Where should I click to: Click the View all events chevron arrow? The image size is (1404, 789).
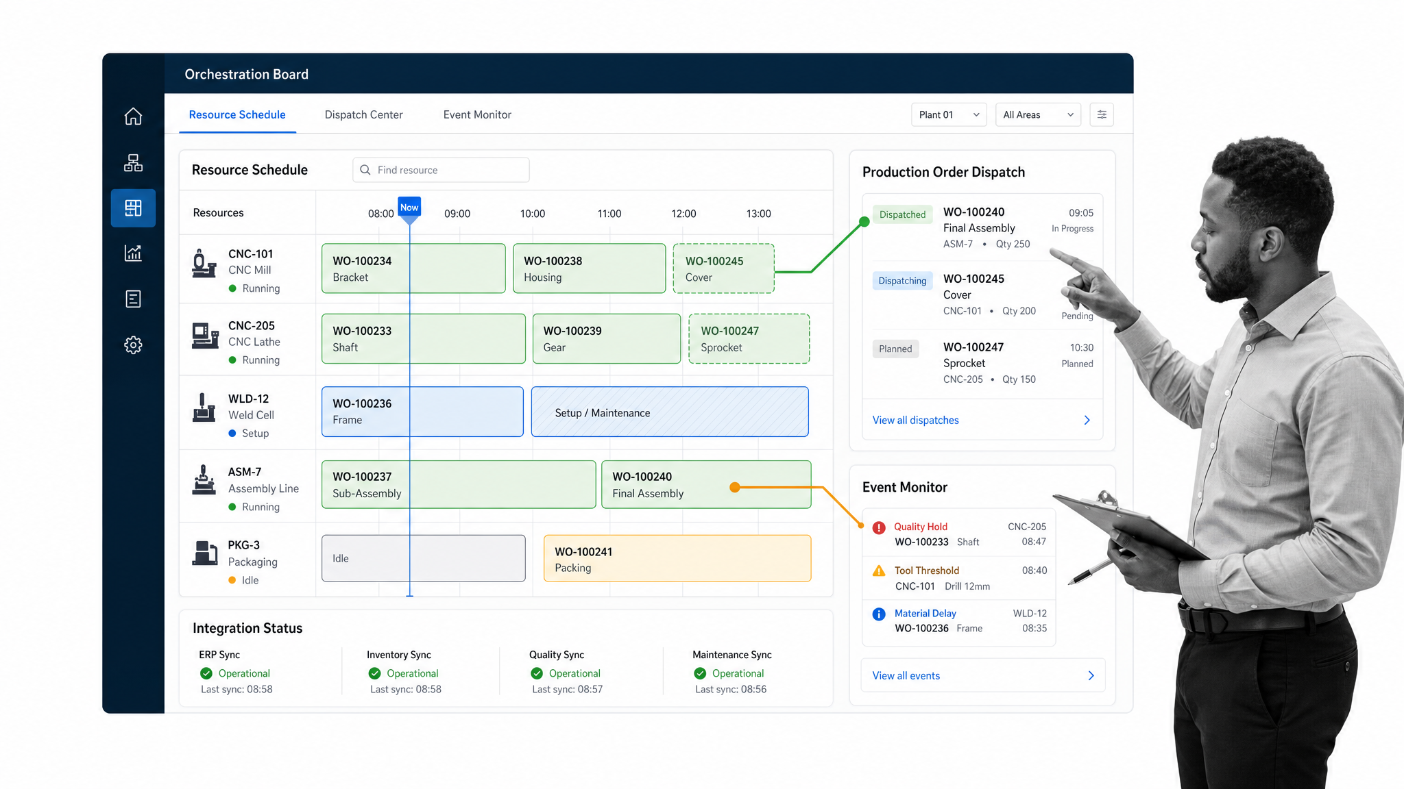[1091, 675]
